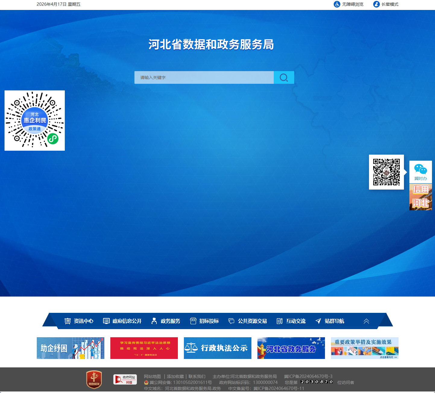The image size is (435, 393).
Task: Open the 河北省政务服务 banner
Action: (x=291, y=348)
